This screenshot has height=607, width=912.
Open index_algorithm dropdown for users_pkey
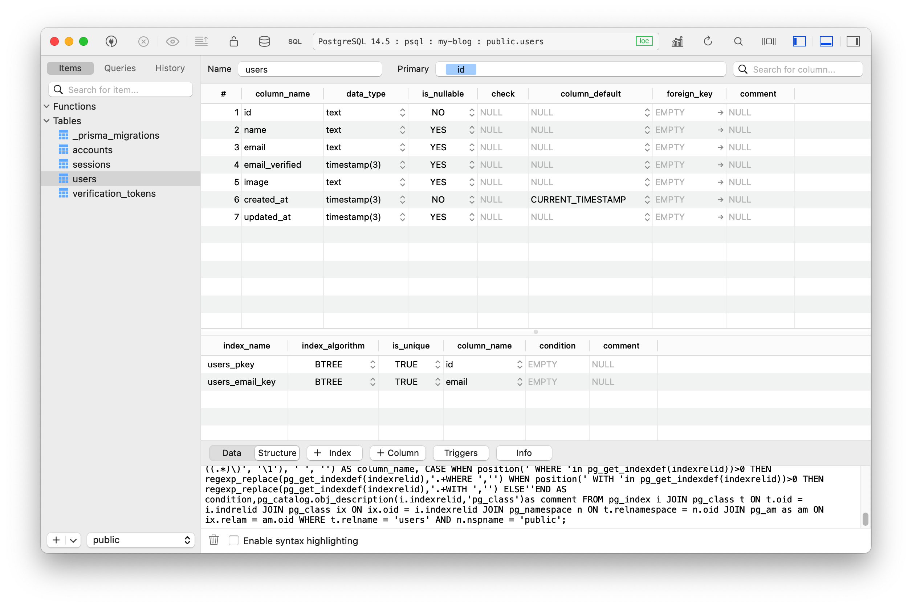372,364
